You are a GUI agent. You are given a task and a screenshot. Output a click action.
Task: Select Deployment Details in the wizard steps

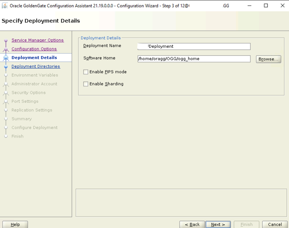34,57
